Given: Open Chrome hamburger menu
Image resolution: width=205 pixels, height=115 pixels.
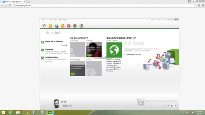Looking at the screenshot, I should pyautogui.click(x=203, y=5).
